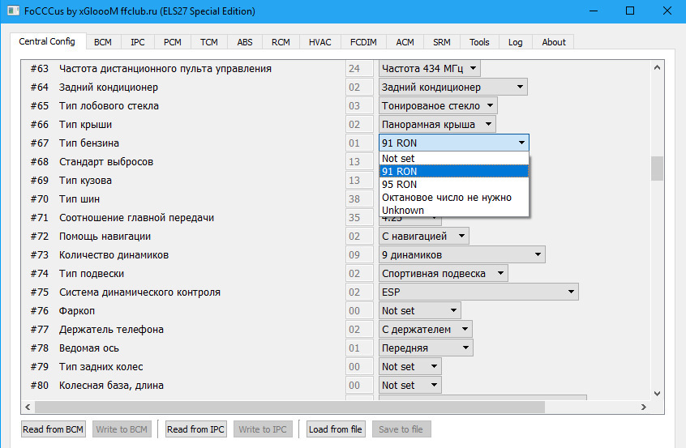Viewport: 686px width, 448px height.
Task: Click Write to BCM button
Action: click(x=122, y=429)
